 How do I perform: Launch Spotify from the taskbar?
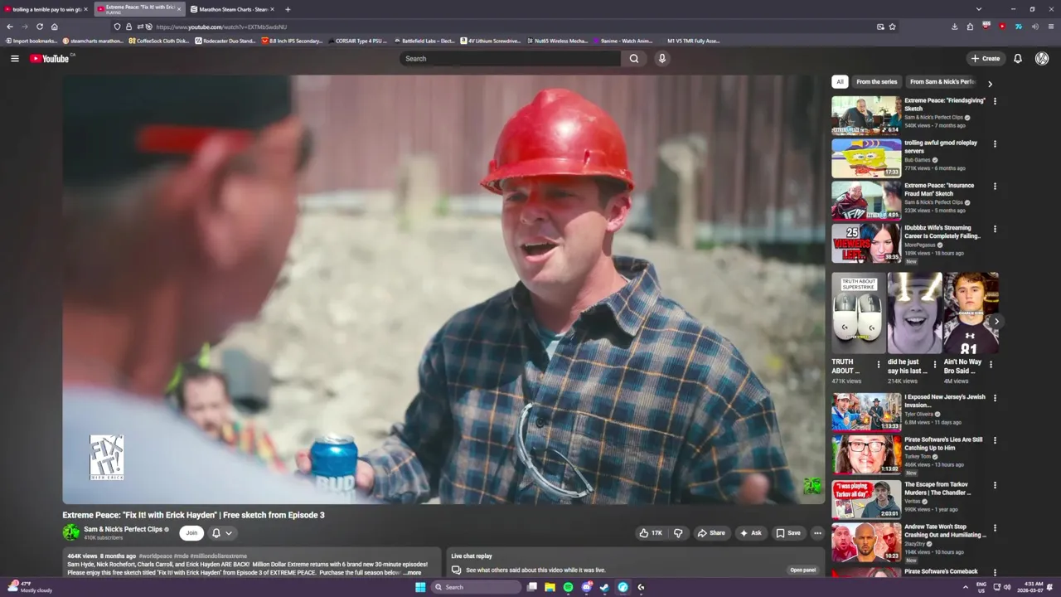pyautogui.click(x=568, y=587)
